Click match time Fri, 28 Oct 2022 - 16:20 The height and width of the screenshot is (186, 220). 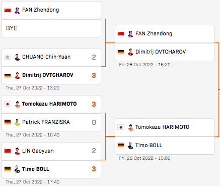(x=144, y=65)
